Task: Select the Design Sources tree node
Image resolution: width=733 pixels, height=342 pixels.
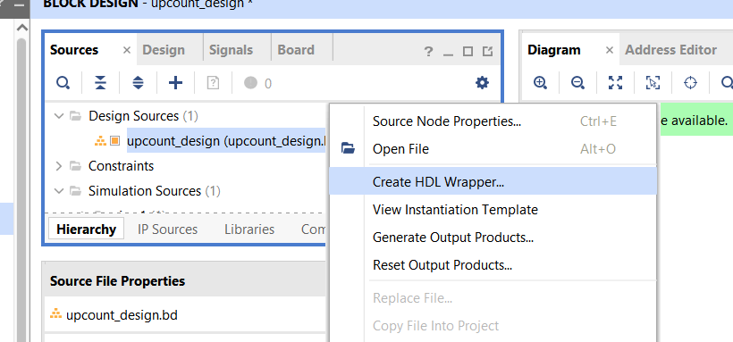Action: point(144,116)
